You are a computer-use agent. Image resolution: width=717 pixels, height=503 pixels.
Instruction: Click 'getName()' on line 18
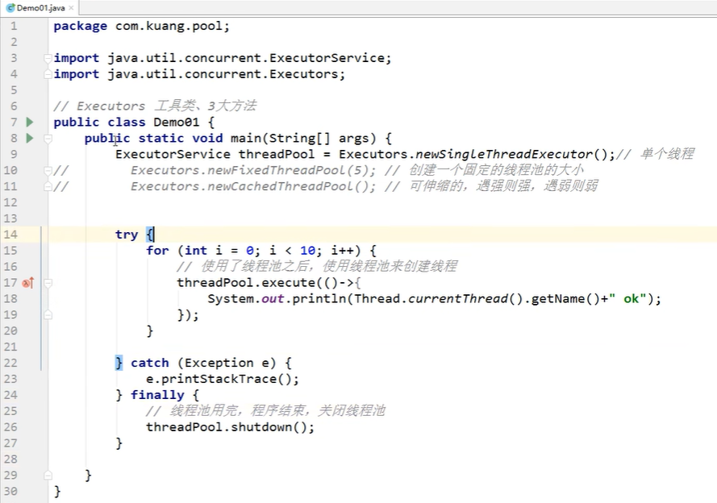click(565, 299)
